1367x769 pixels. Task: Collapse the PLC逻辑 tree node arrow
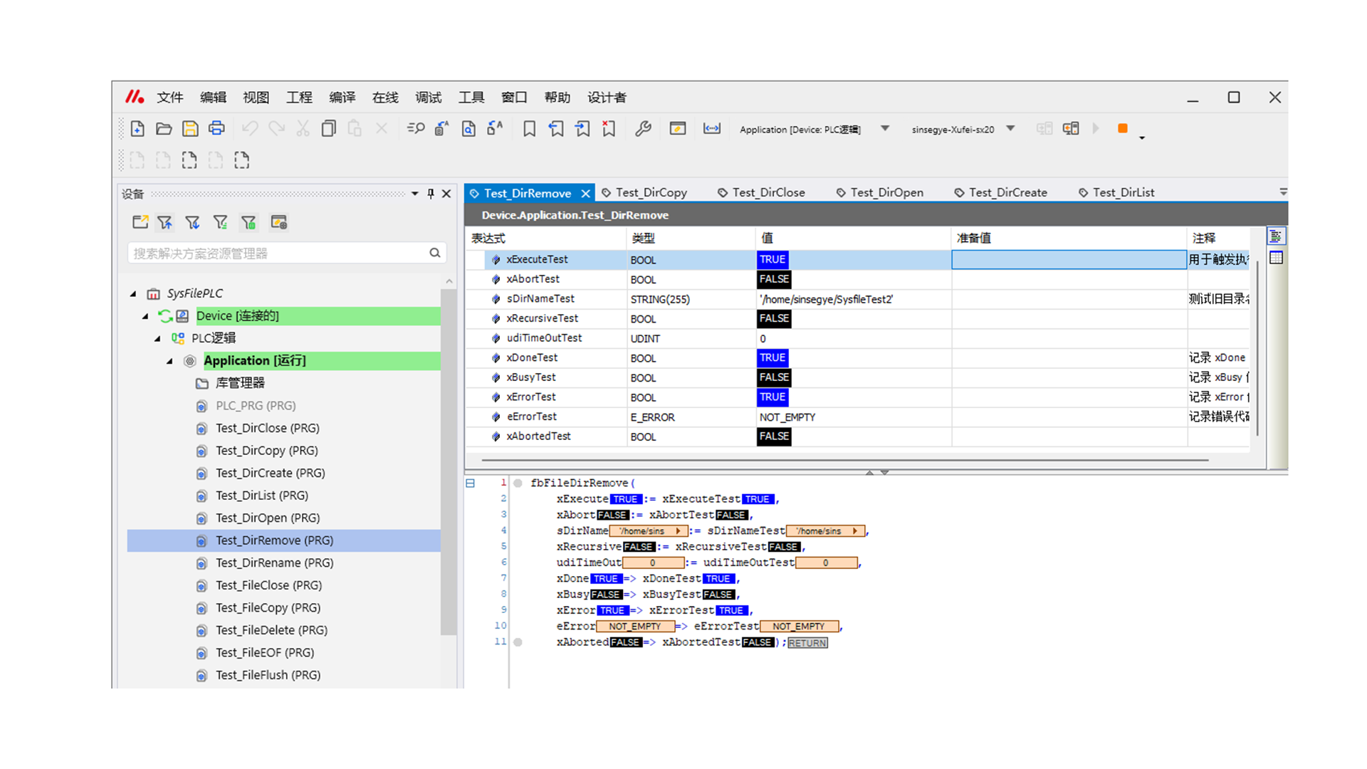click(x=157, y=338)
